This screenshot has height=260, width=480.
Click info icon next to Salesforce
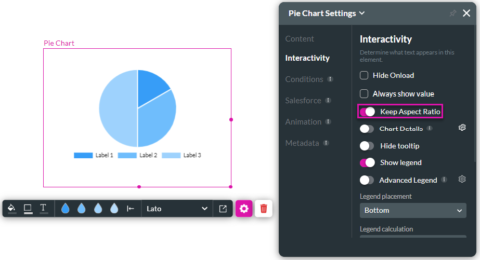click(x=328, y=100)
